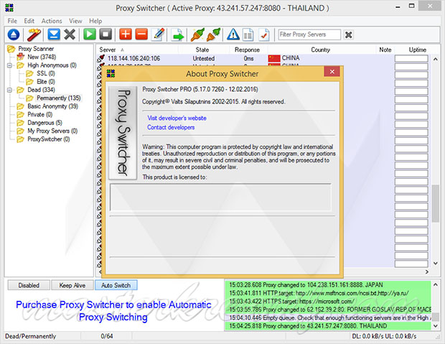
Task: Edit proxy with the pencil icon
Action: click(159, 34)
